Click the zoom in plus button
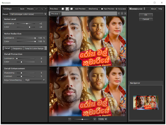This screenshot has width=166, height=125. (95, 119)
